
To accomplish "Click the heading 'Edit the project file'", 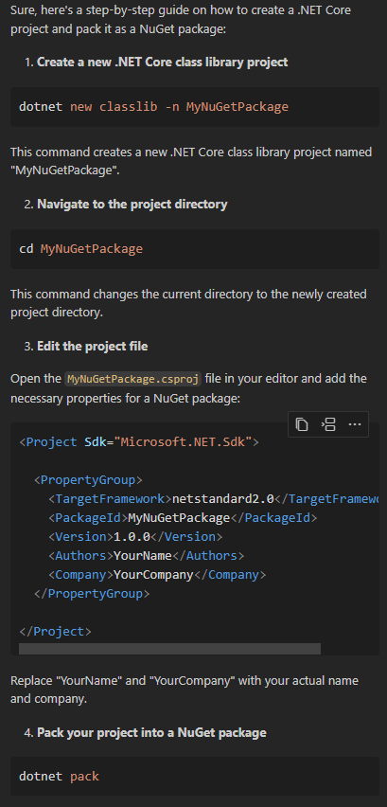I will pos(93,347).
